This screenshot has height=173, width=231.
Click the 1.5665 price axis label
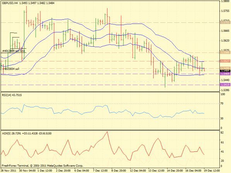point(225,31)
